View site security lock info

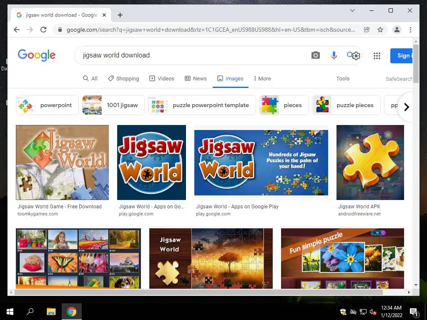pos(60,30)
